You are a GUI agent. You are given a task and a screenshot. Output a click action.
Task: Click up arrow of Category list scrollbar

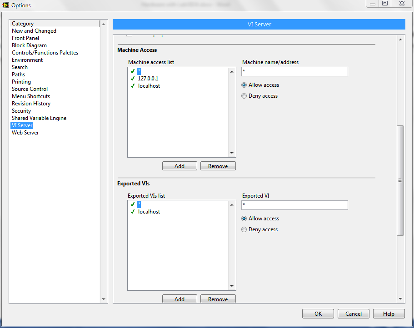[x=104, y=24]
